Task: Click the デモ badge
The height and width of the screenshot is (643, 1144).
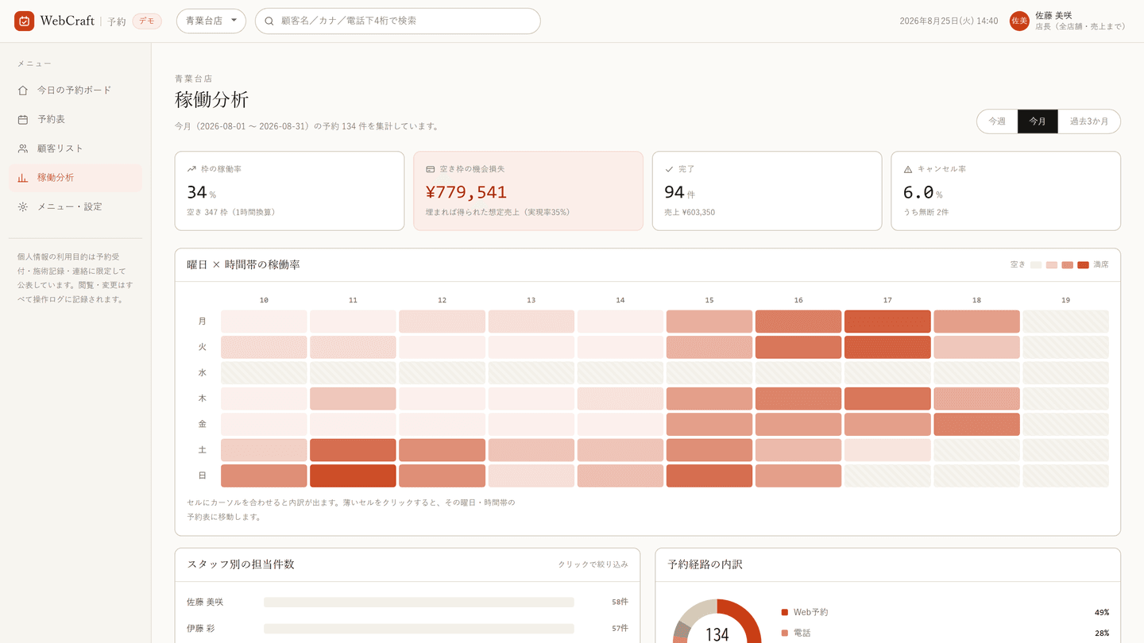Action: pos(147,21)
